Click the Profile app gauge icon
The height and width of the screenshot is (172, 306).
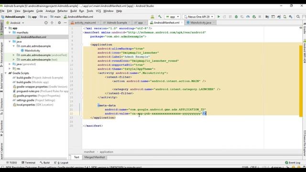(x=248, y=17)
